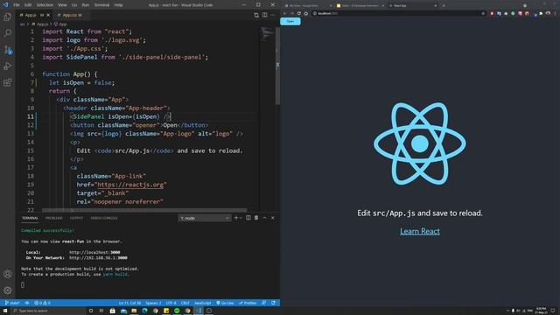Follow the Learn React link
The width and height of the screenshot is (560, 315).
(x=420, y=231)
